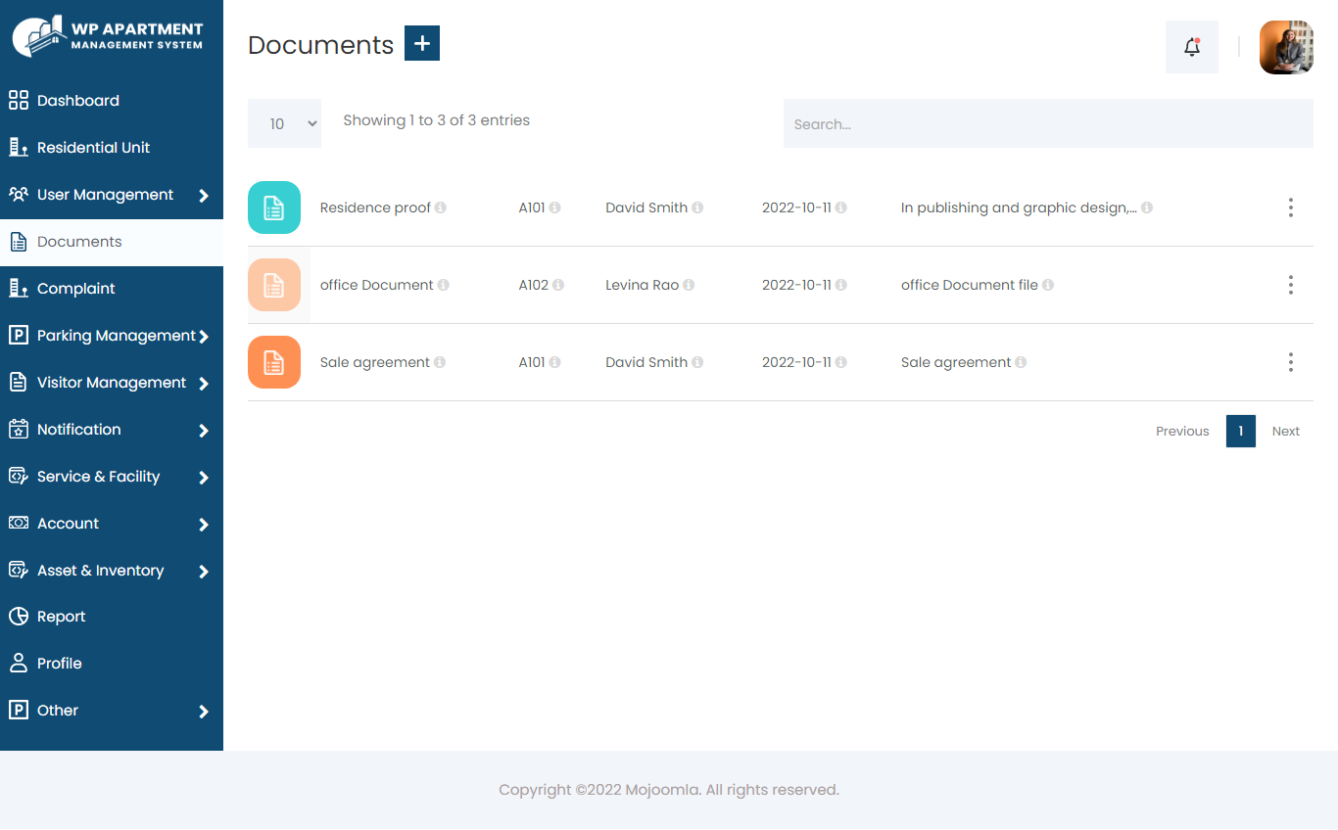Open the options menu for Residence proof
The height and width of the screenshot is (830, 1338).
[1291, 207]
